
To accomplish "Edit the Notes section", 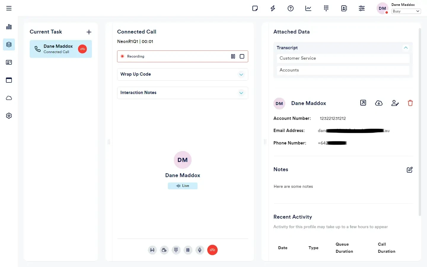I will point(410,170).
